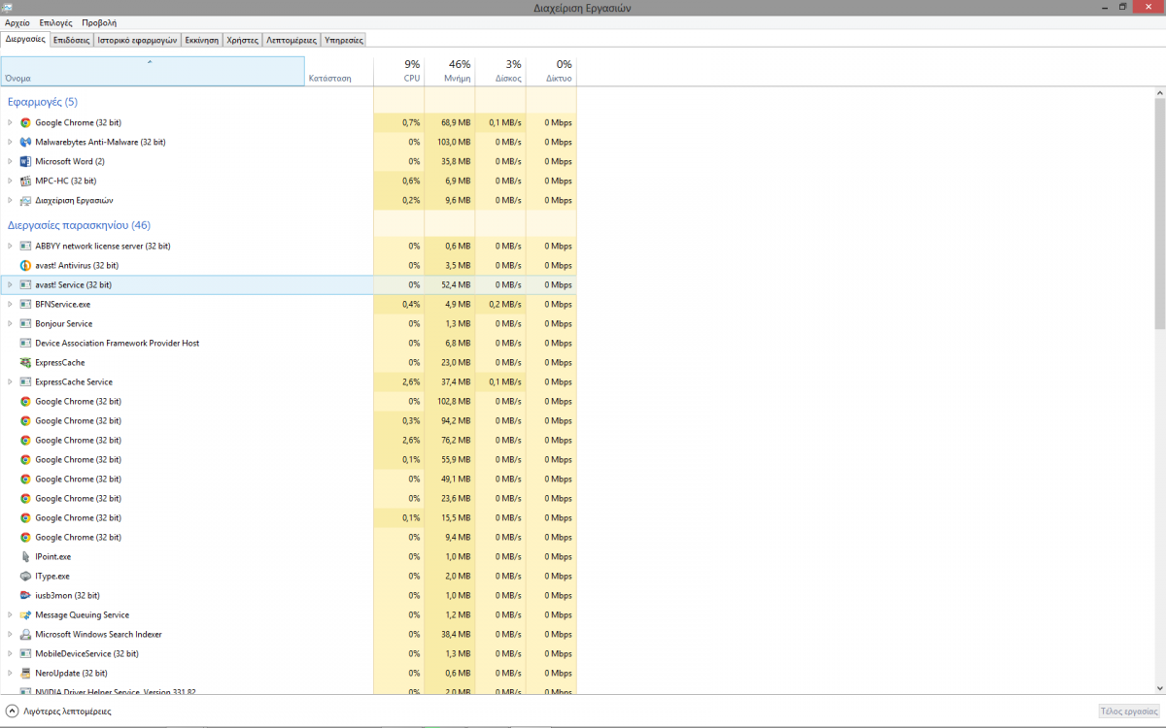
Task: Click the vertical scrollbar thumb
Action: tap(1160, 214)
